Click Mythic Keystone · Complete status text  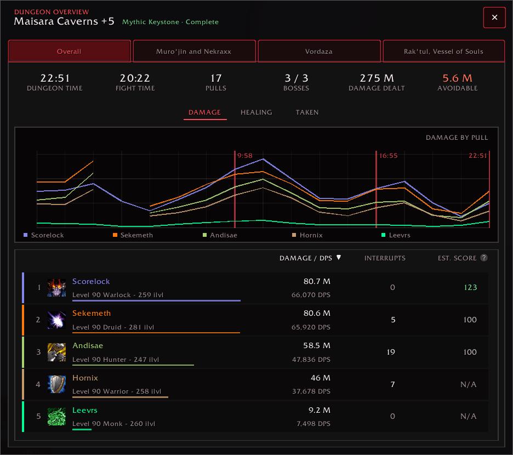click(170, 22)
